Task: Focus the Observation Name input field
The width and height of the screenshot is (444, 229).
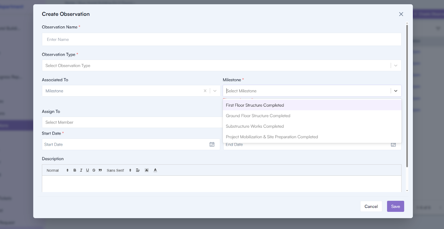Action: click(x=221, y=39)
